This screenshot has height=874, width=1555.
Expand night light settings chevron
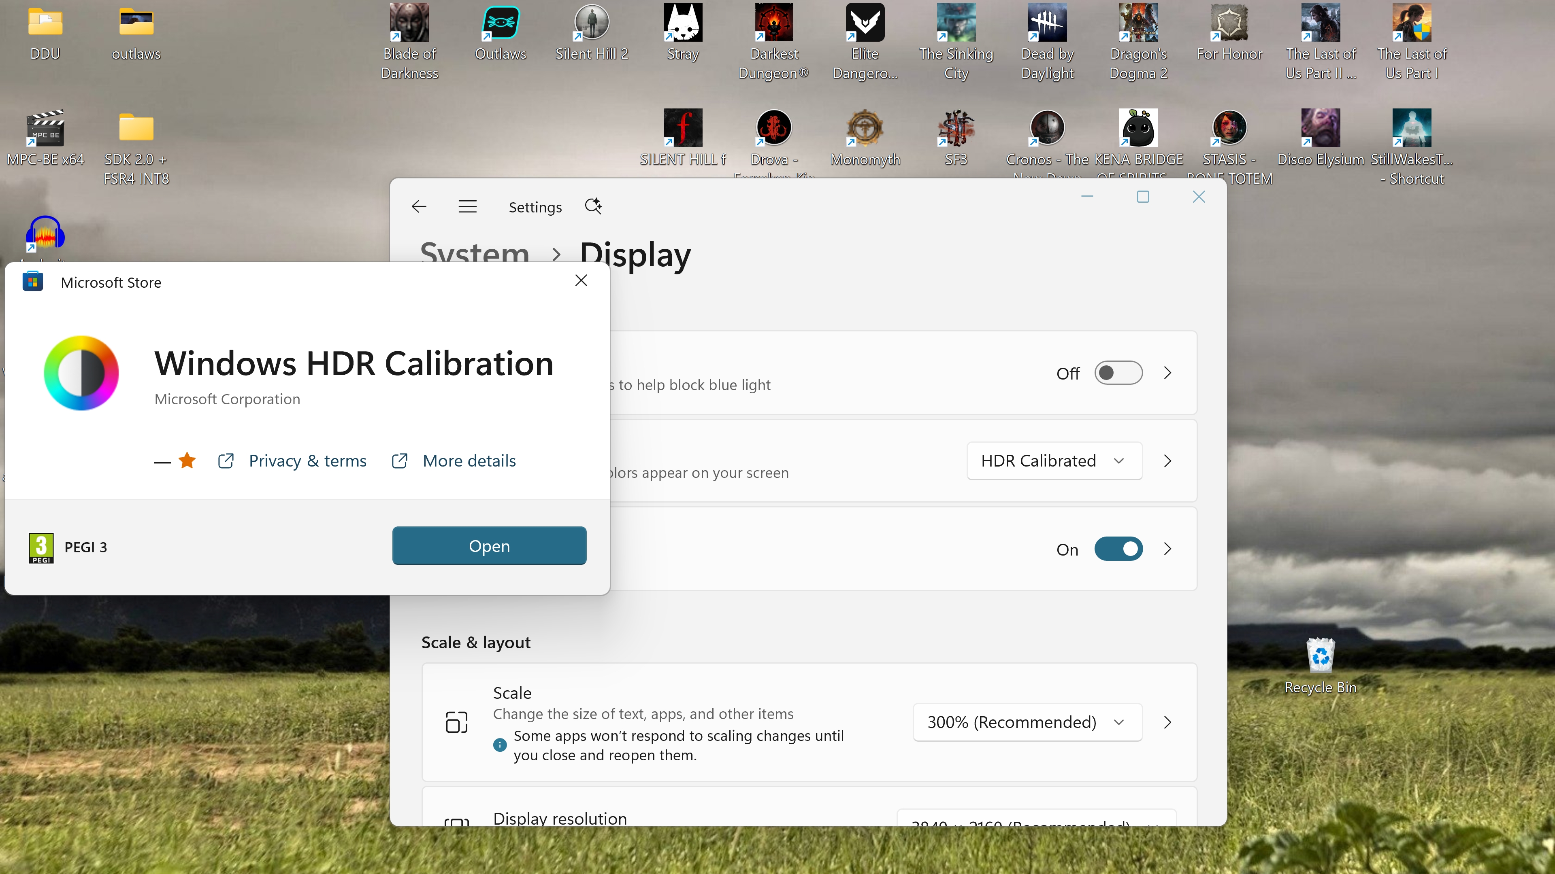tap(1167, 373)
